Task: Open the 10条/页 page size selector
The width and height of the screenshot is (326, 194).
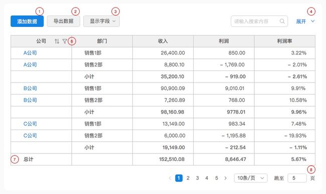Action: pyautogui.click(x=251, y=178)
